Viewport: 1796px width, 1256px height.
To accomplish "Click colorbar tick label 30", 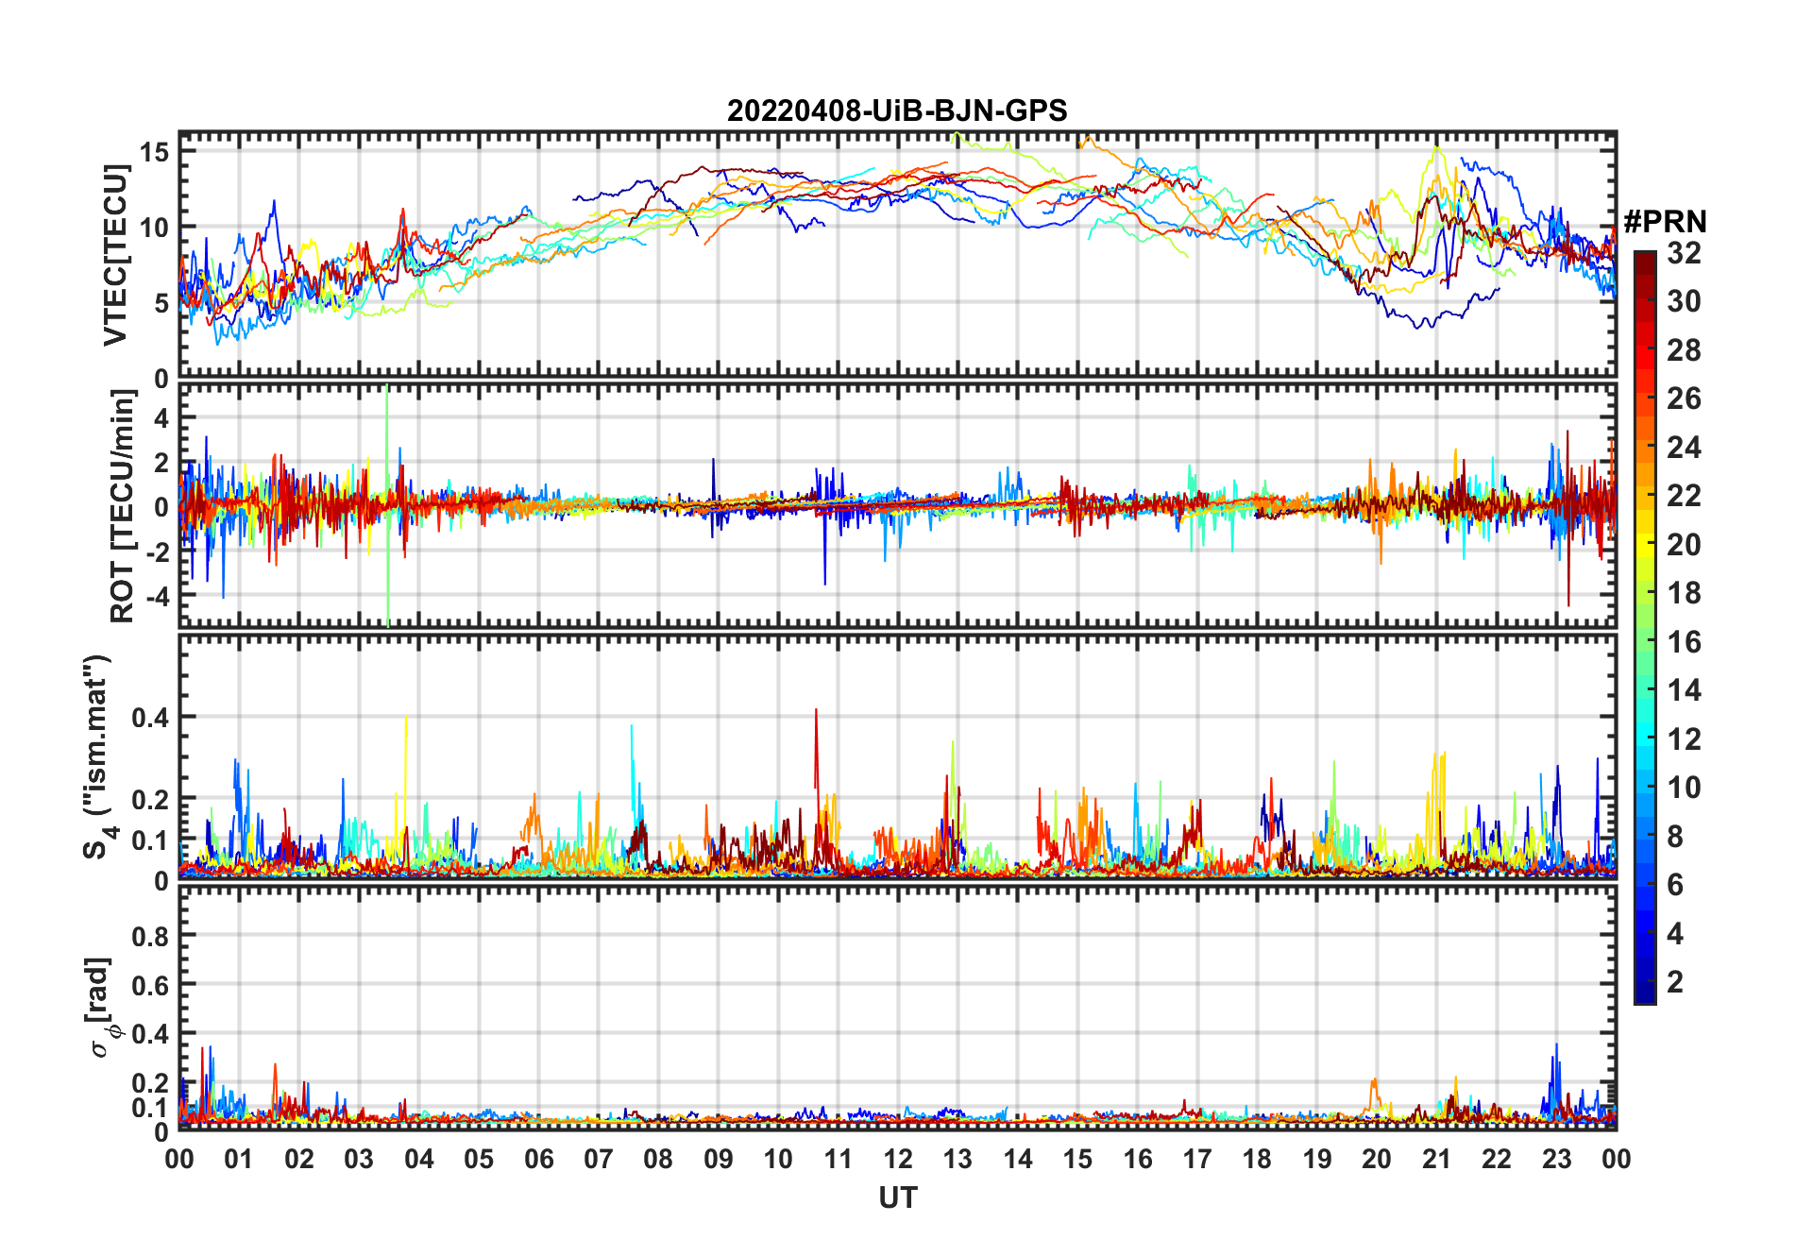I will pyautogui.click(x=1684, y=301).
